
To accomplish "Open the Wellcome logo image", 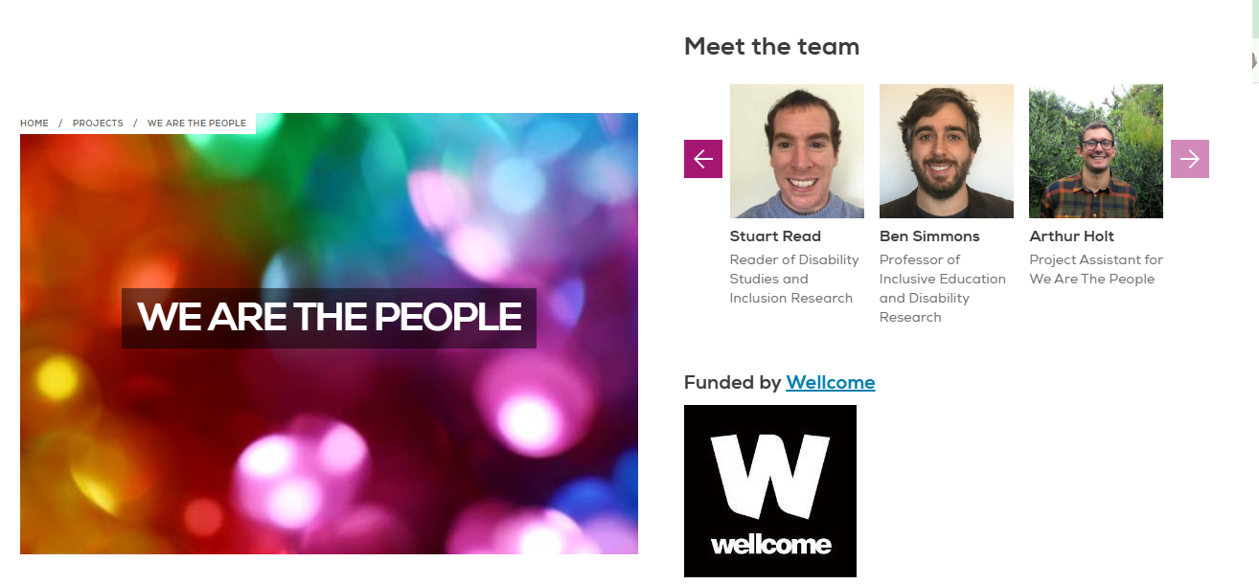I will tap(769, 490).
